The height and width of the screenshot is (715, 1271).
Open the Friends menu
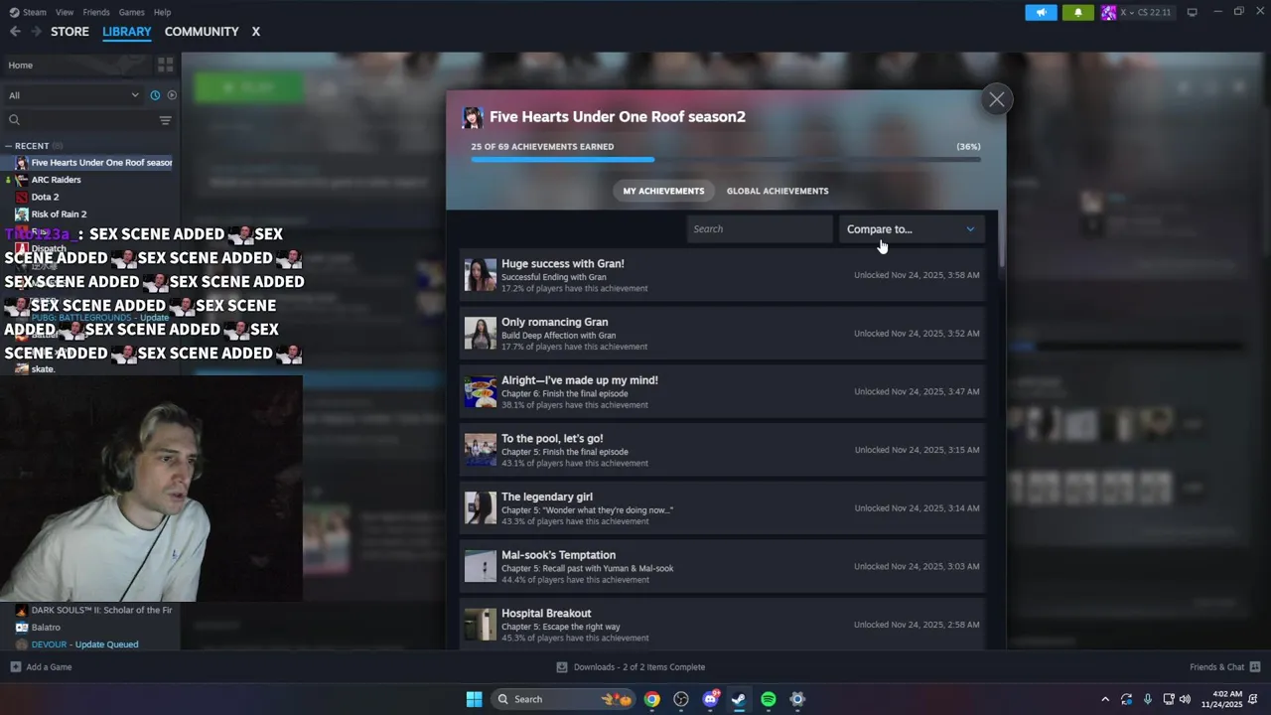click(x=96, y=12)
